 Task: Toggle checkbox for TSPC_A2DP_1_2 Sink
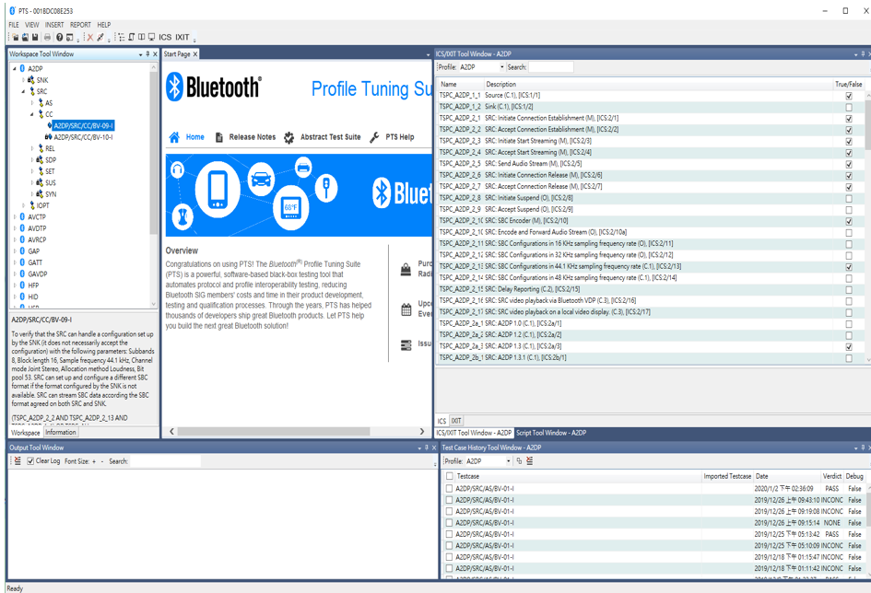pyautogui.click(x=849, y=107)
